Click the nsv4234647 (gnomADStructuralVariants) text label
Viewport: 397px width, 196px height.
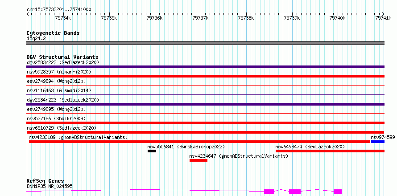click(239, 156)
